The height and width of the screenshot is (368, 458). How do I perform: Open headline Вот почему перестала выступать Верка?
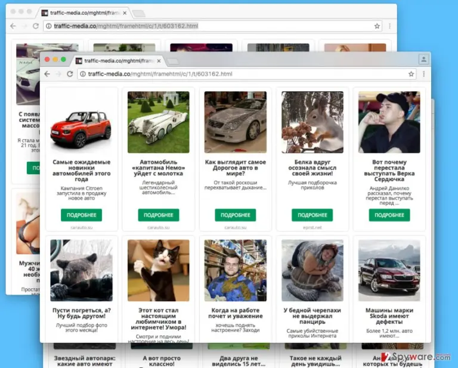[x=389, y=171]
